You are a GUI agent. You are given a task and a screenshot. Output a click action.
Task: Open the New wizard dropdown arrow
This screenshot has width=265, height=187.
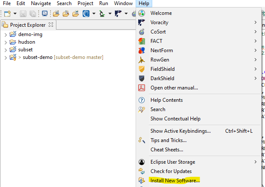(x=15, y=14)
